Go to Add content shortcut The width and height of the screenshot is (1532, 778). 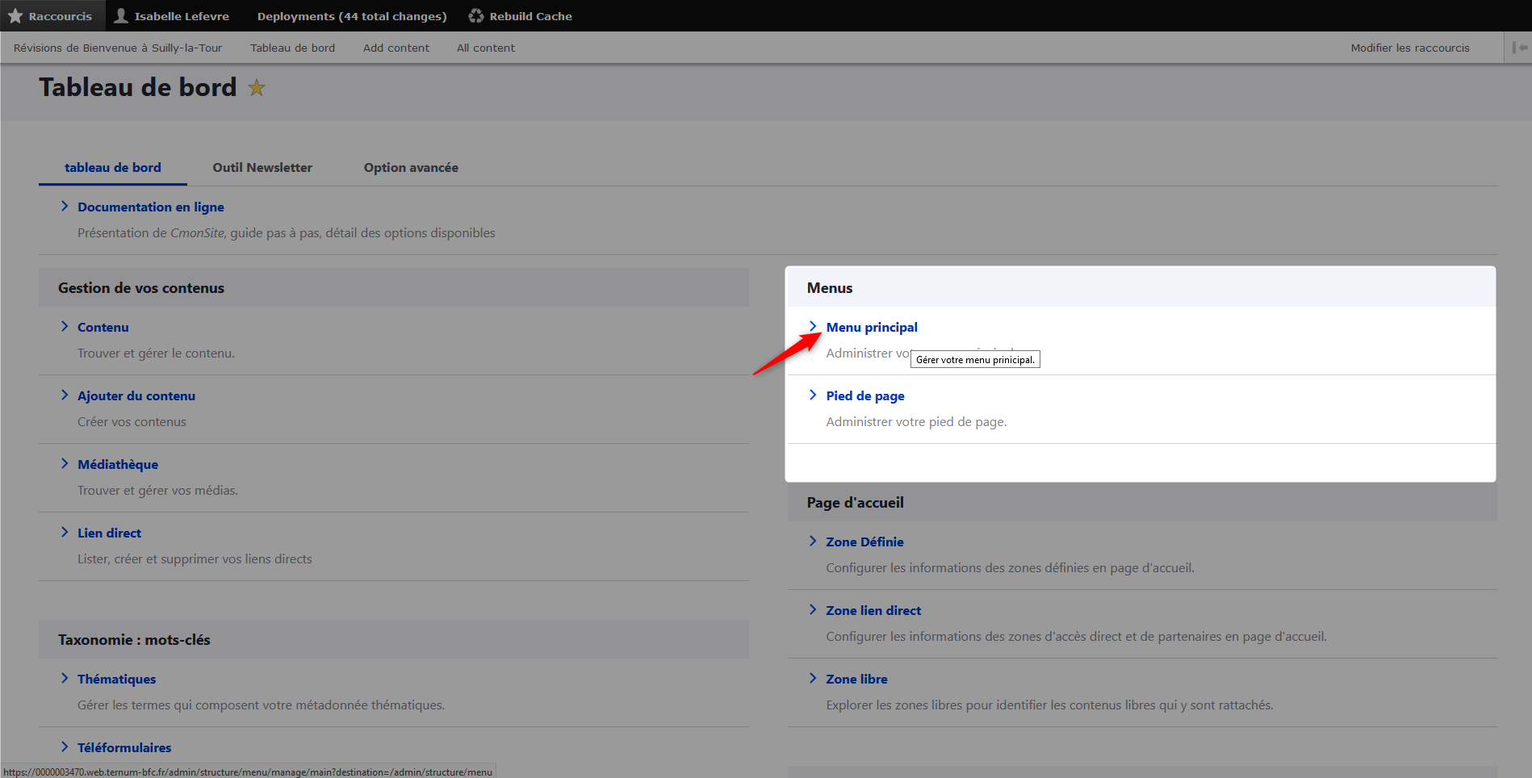coord(396,48)
